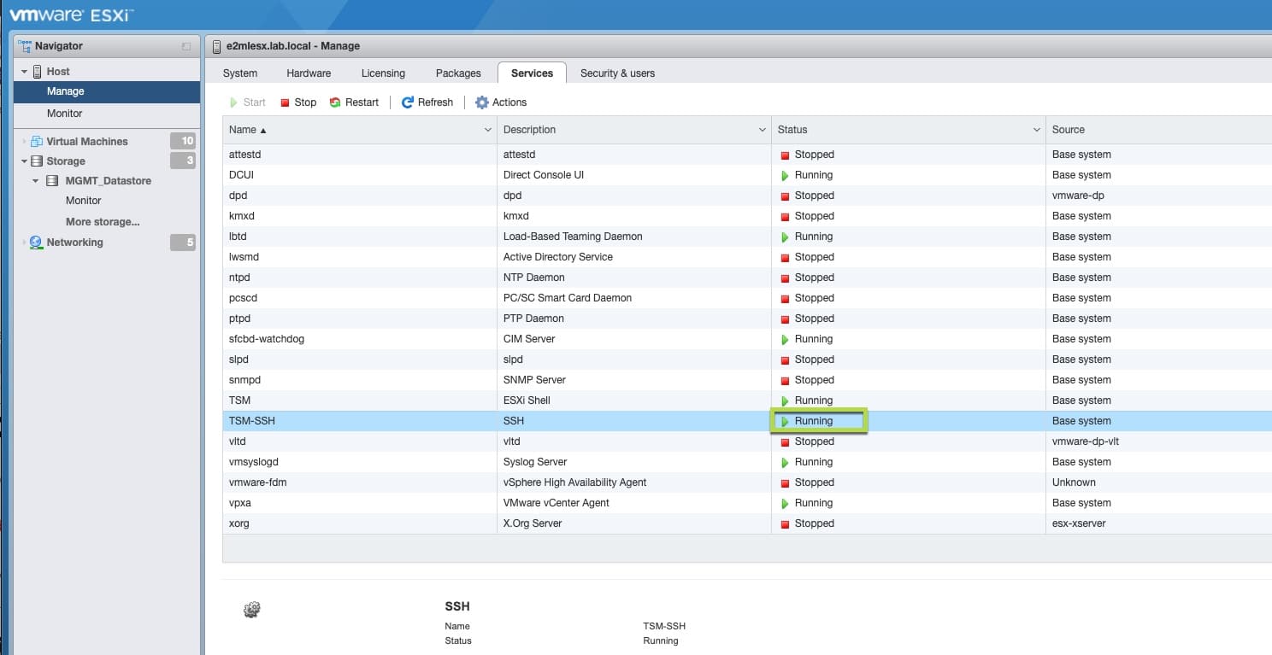Collapse the Host tree node

25,72
